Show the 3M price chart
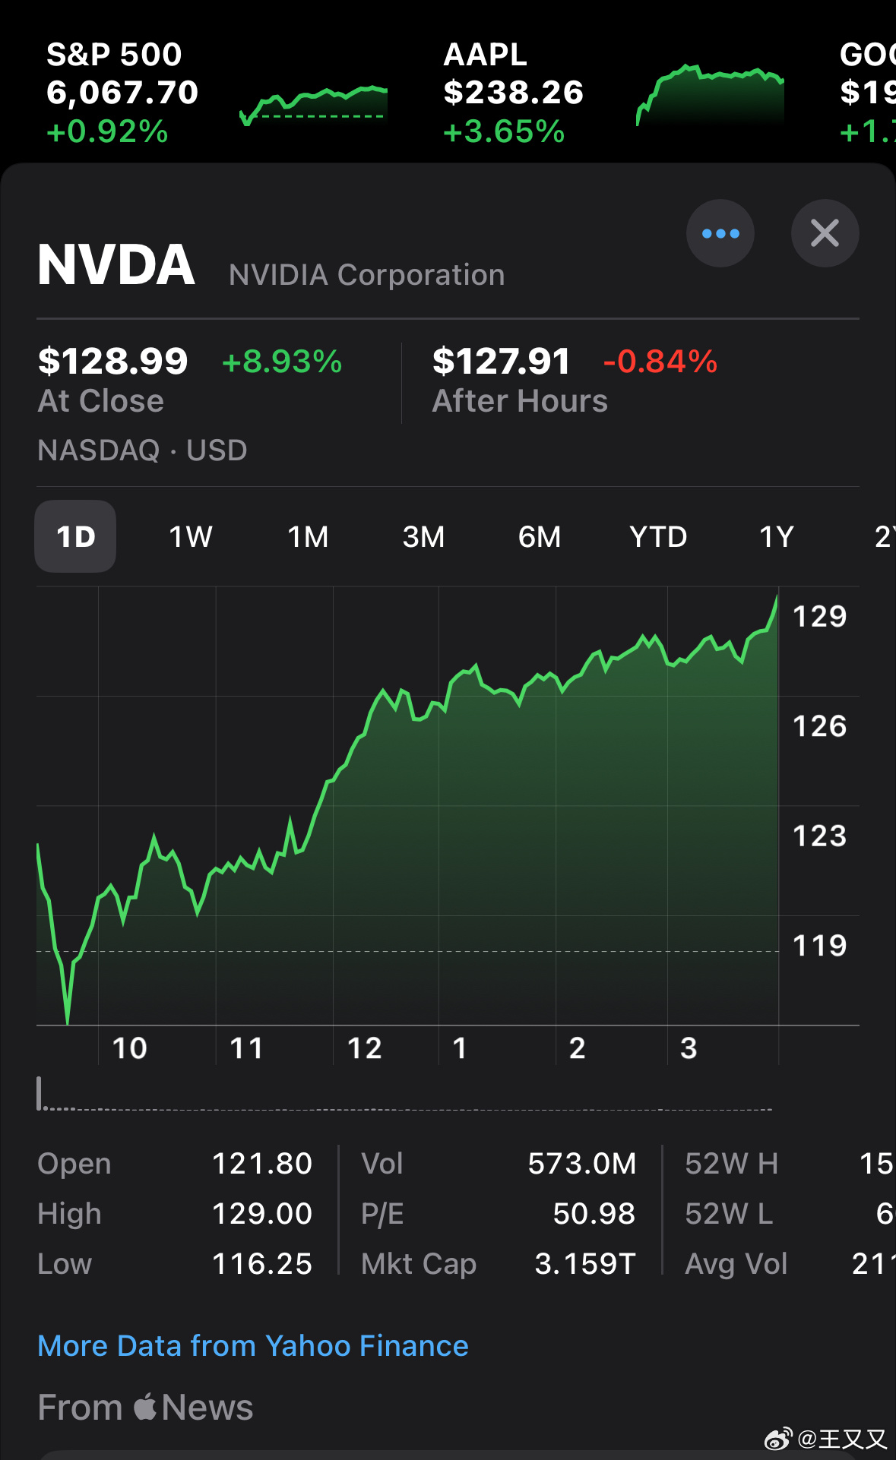Viewport: 896px width, 1460px height. pyautogui.click(x=423, y=536)
